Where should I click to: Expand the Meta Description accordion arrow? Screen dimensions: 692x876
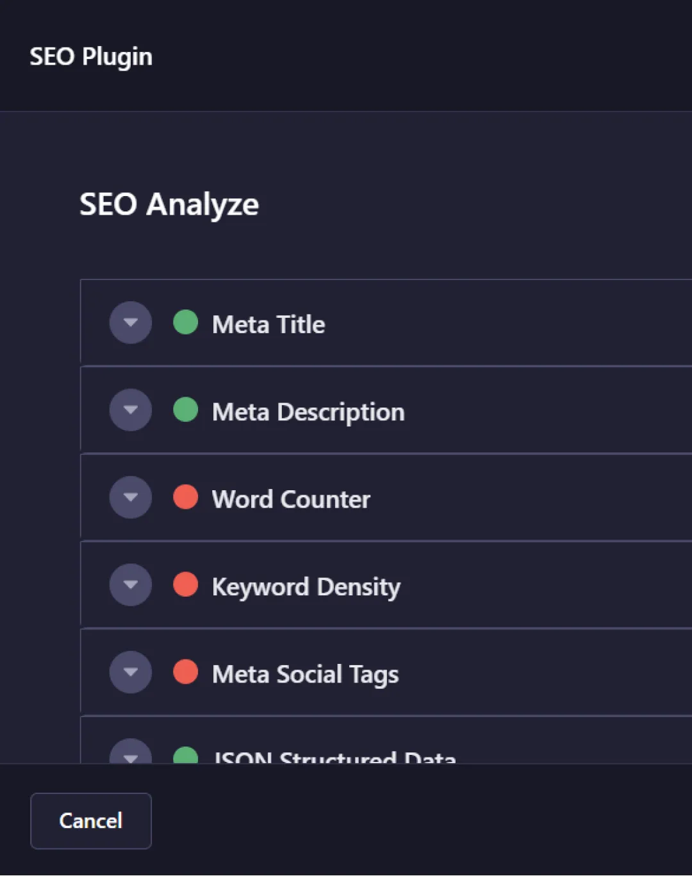coord(131,410)
